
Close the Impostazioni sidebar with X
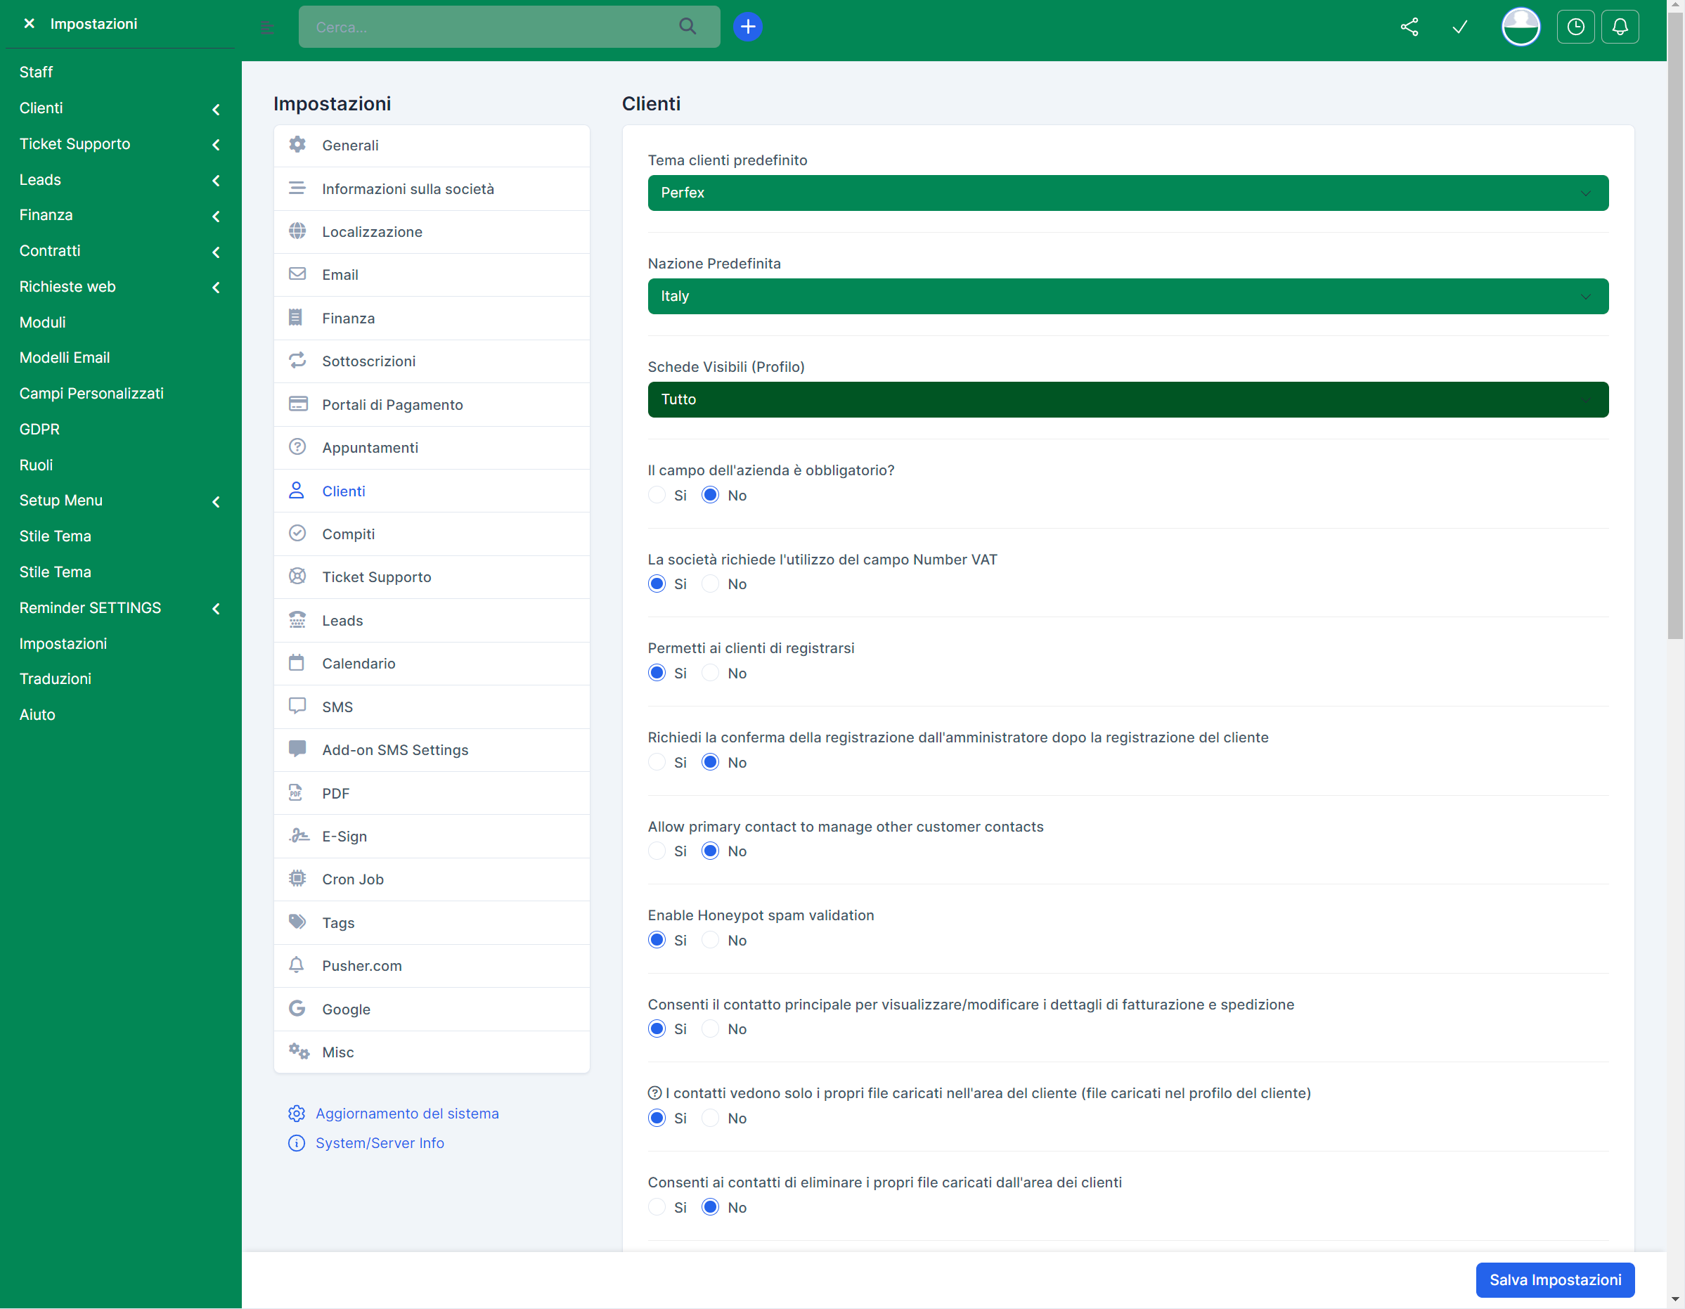[30, 24]
